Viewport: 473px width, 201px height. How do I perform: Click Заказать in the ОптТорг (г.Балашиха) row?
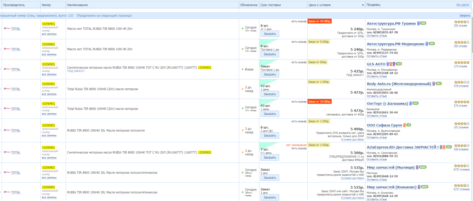270,114
